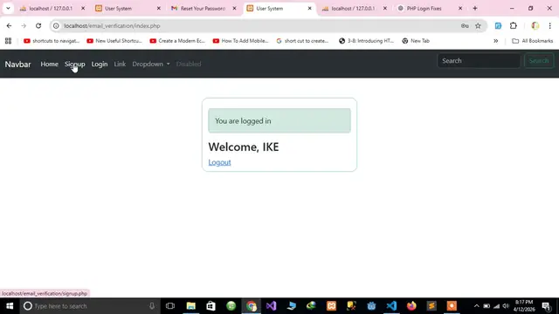559x314 pixels.
Task: Open the 'Create a Modern Ec...' bookmark
Action: tap(177, 41)
